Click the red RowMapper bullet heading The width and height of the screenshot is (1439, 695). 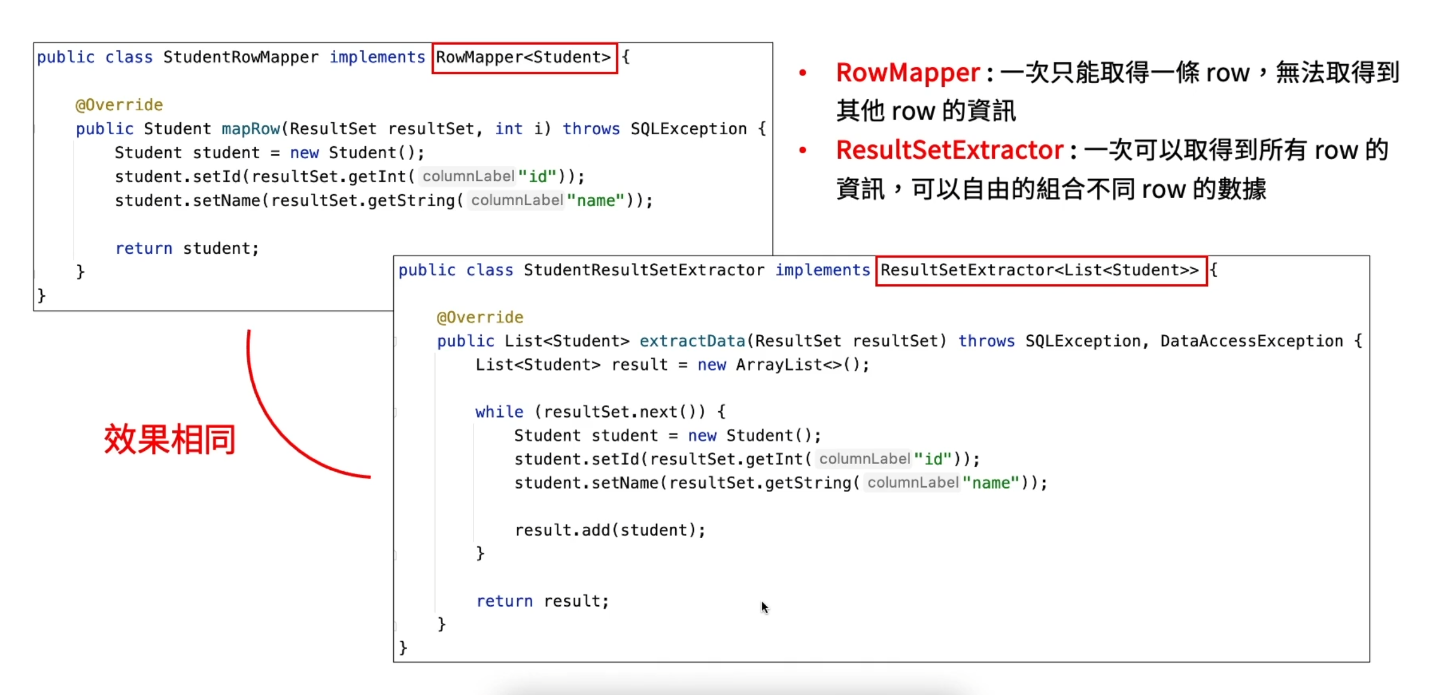(x=908, y=73)
